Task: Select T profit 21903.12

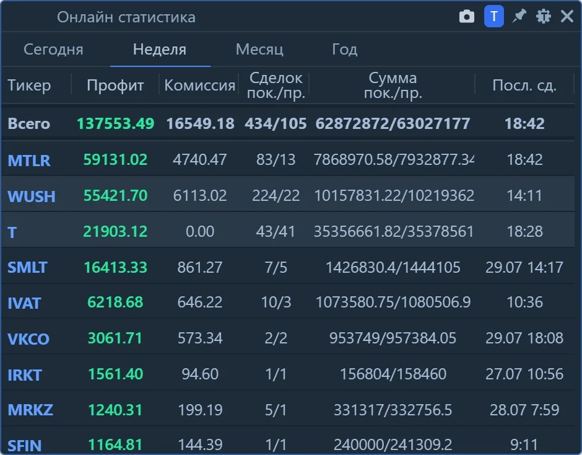Action: [115, 231]
